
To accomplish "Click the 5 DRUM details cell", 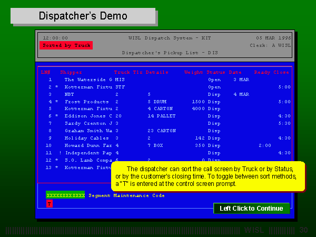I will (x=157, y=102).
